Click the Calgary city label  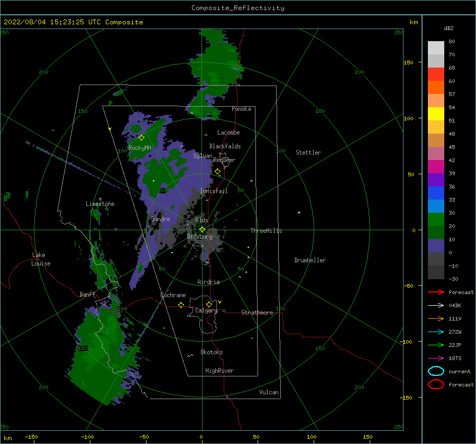(x=206, y=310)
